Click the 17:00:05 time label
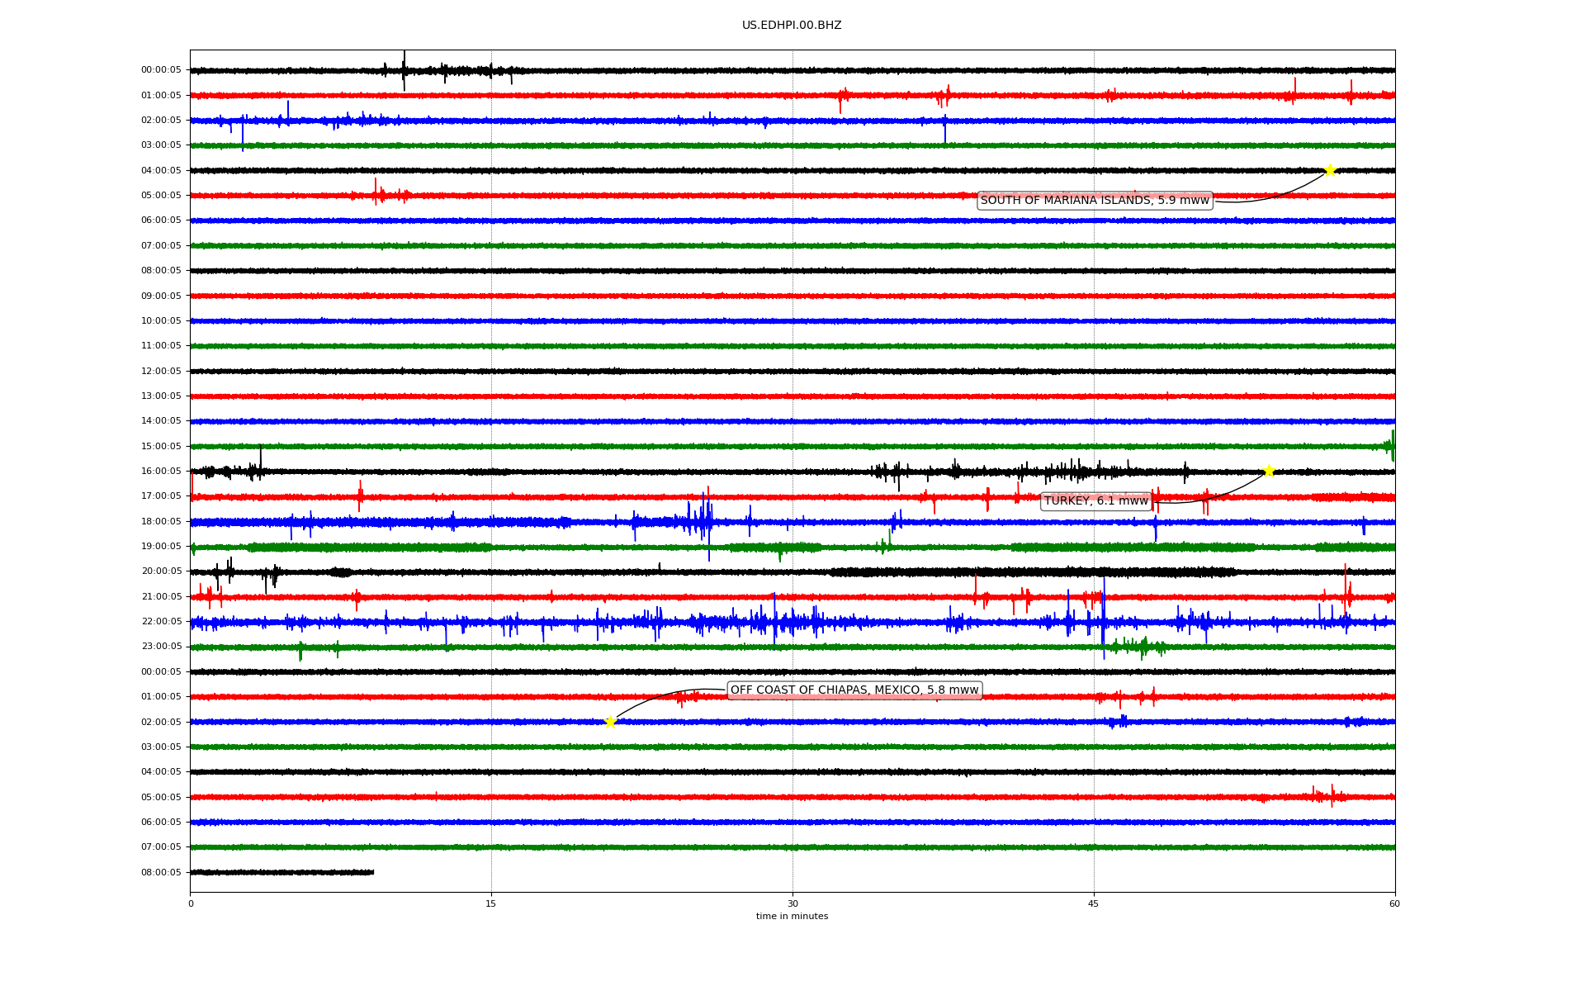The image size is (1585, 991). 161,496
